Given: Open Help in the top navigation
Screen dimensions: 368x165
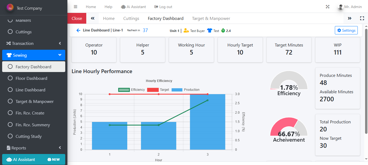Looking at the screenshot, I should pyautogui.click(x=108, y=7).
